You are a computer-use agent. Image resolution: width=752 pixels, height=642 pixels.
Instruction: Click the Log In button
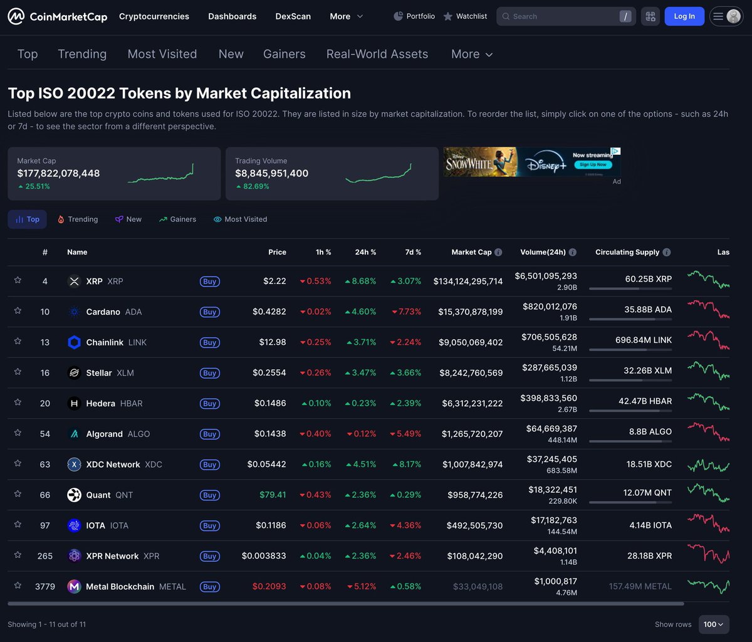click(684, 16)
